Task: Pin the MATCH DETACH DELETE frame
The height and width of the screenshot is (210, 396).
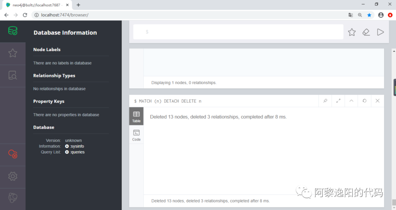Action: coord(325,101)
